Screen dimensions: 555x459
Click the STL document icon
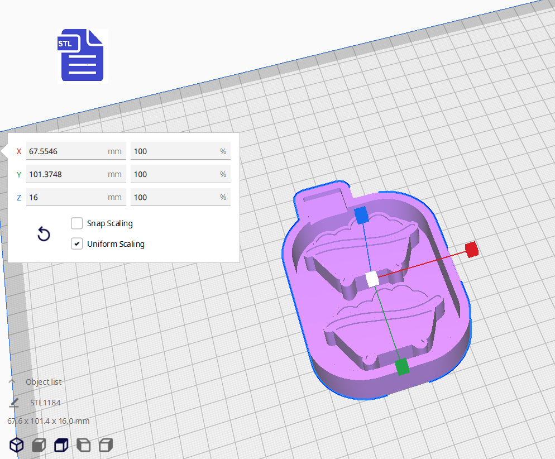pyautogui.click(x=81, y=56)
